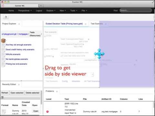Click the red error icon in Problems
Image resolution: width=155 pixels, height=116 pixels.
(47, 111)
